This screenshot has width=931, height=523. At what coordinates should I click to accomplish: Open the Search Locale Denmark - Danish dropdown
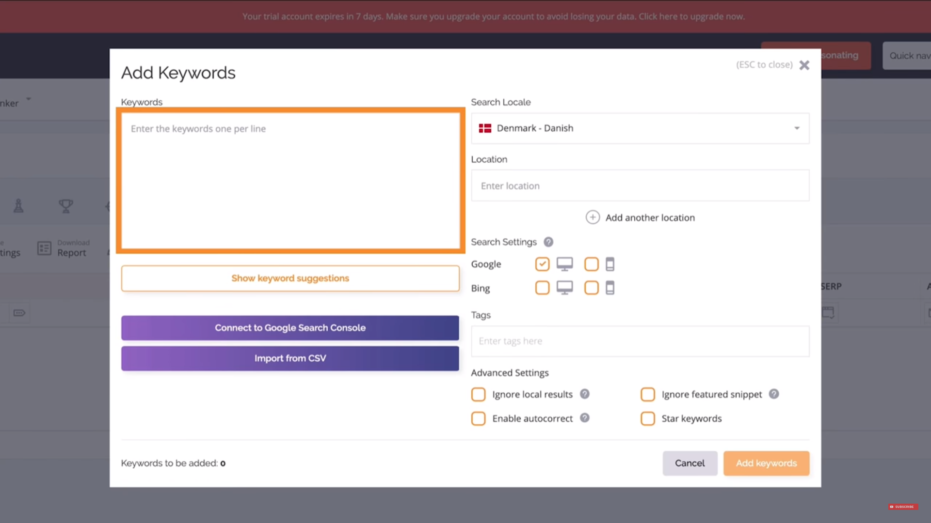(640, 128)
